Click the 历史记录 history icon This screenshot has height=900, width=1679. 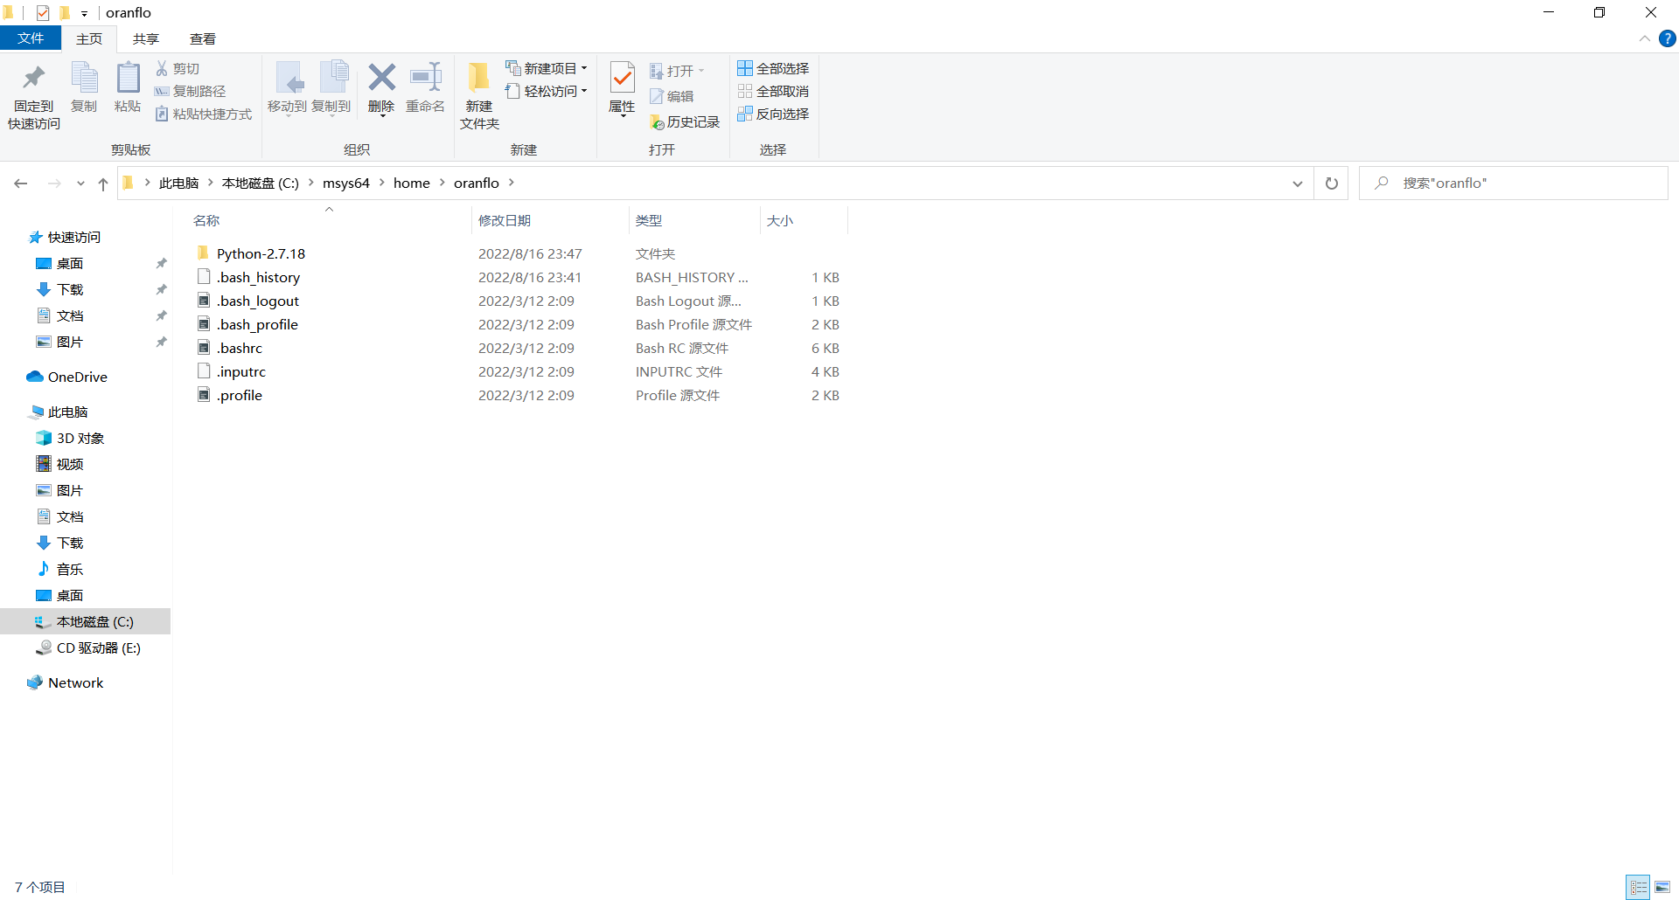pos(657,122)
